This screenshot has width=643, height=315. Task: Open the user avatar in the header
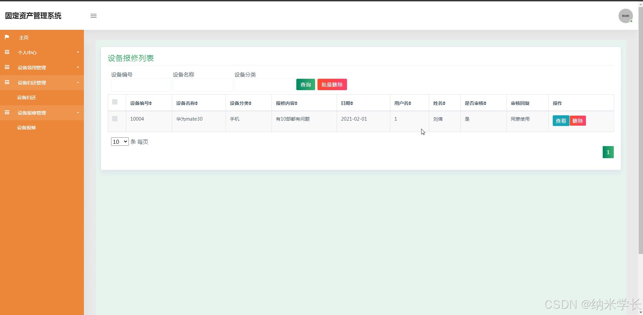(x=626, y=16)
